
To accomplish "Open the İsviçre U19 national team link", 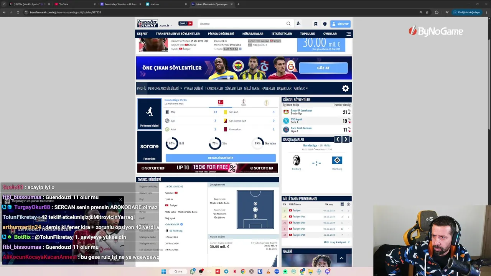I will (x=299, y=229).
